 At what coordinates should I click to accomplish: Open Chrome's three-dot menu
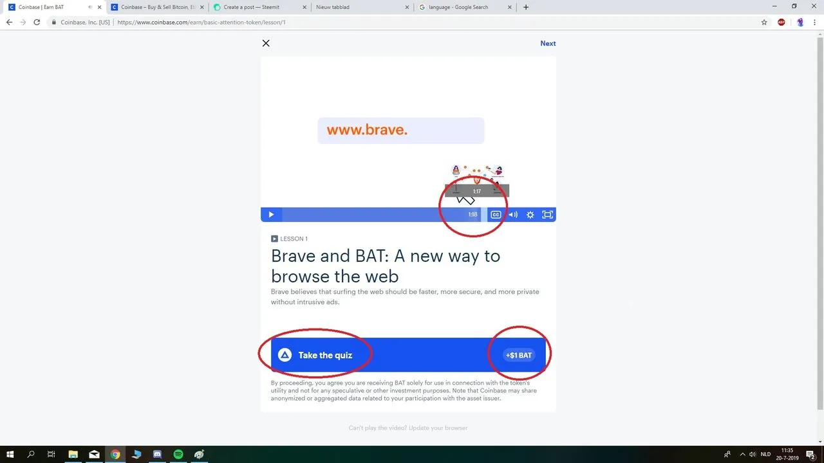[815, 22]
